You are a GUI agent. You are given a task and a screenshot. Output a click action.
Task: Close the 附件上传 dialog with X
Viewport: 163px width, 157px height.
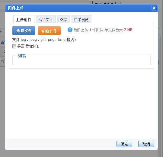pos(154,8)
